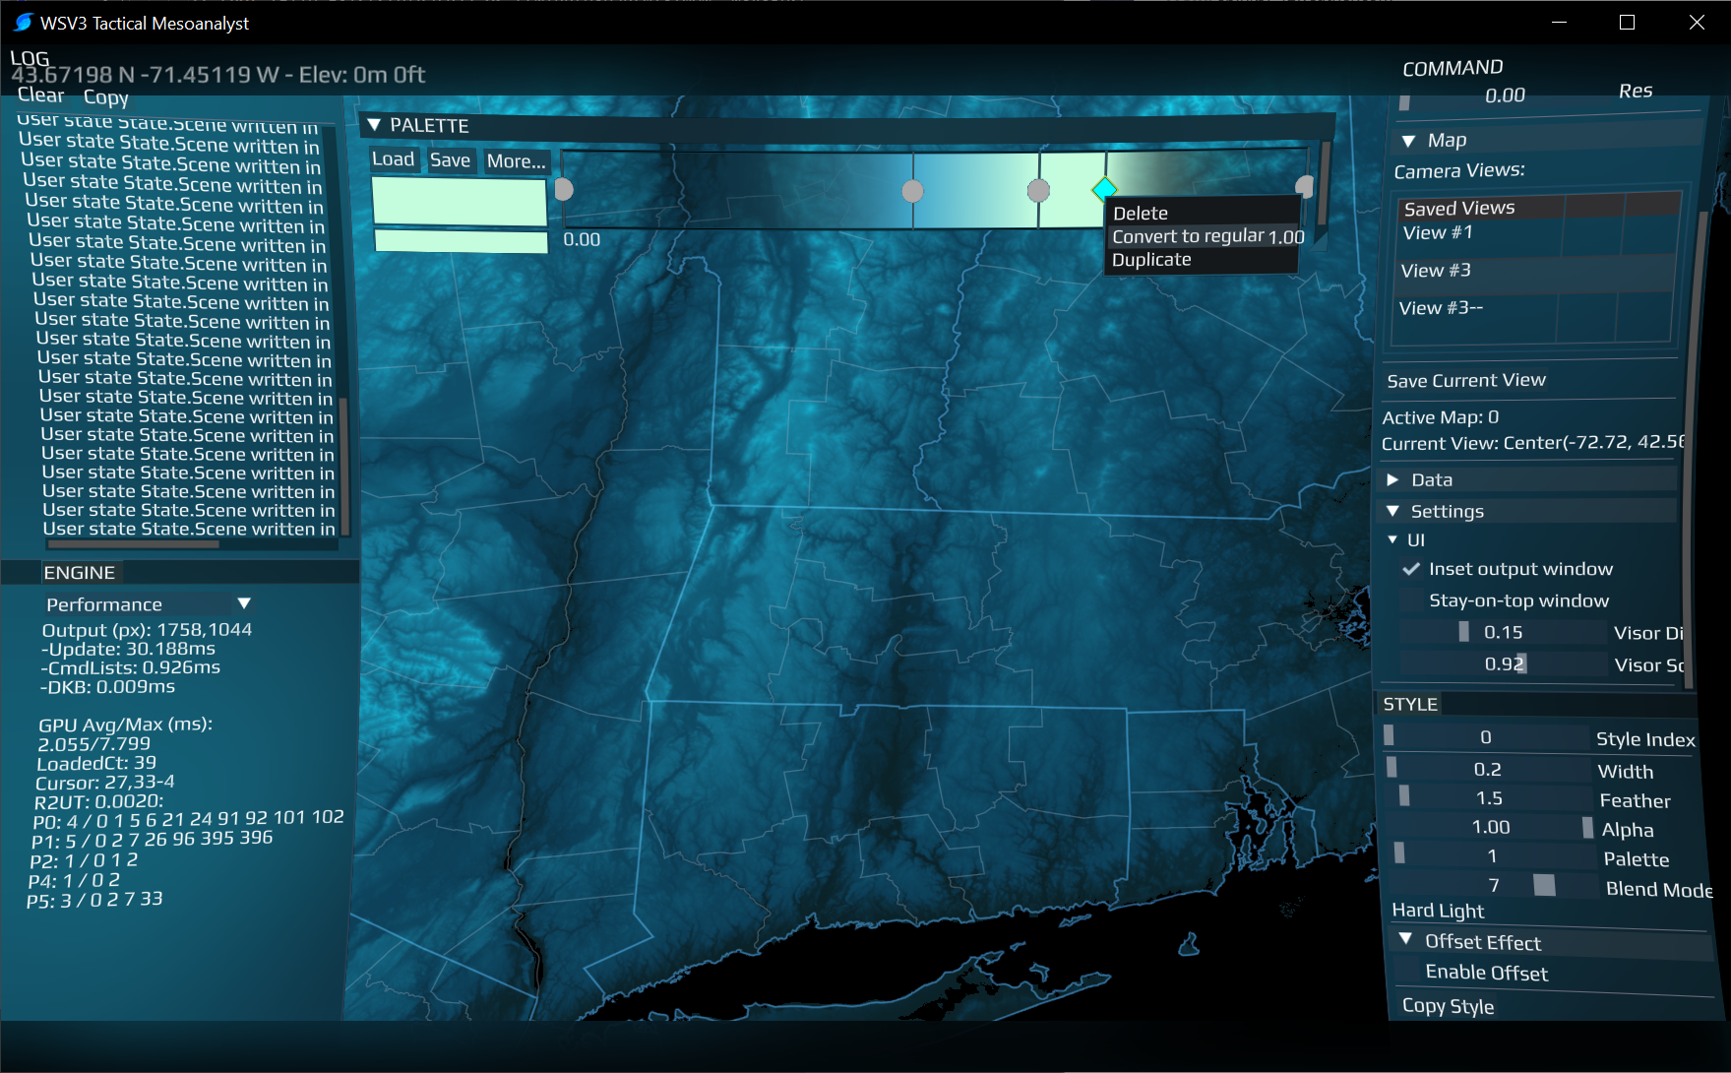Select View #3 in Saved Views list
The image size is (1731, 1073).
pos(1435,271)
